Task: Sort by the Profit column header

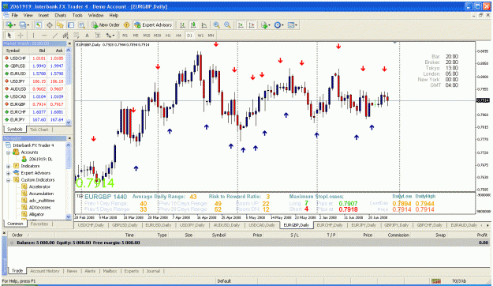Action: [482, 235]
